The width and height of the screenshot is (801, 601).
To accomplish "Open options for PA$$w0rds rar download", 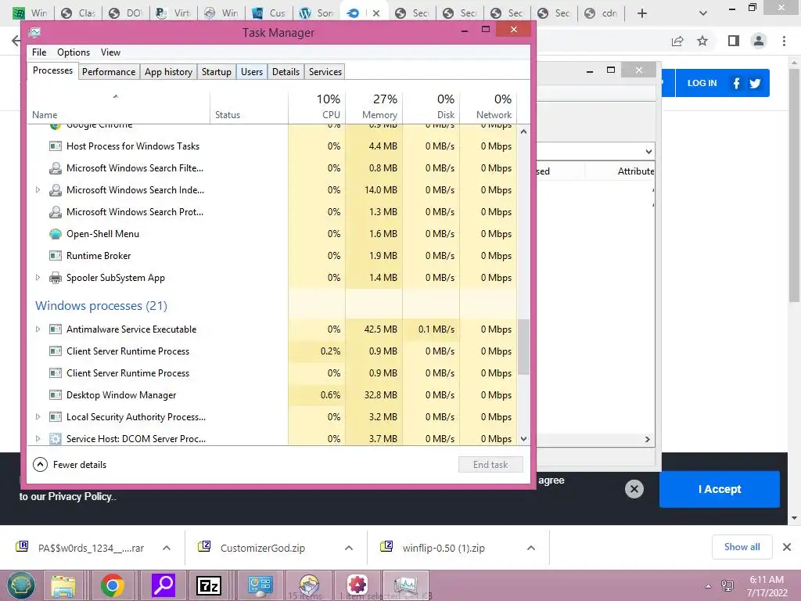I will click(x=166, y=548).
